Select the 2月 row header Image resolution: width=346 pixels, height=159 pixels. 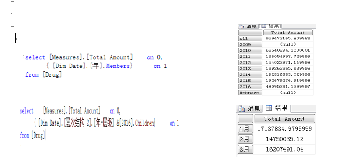245,139
